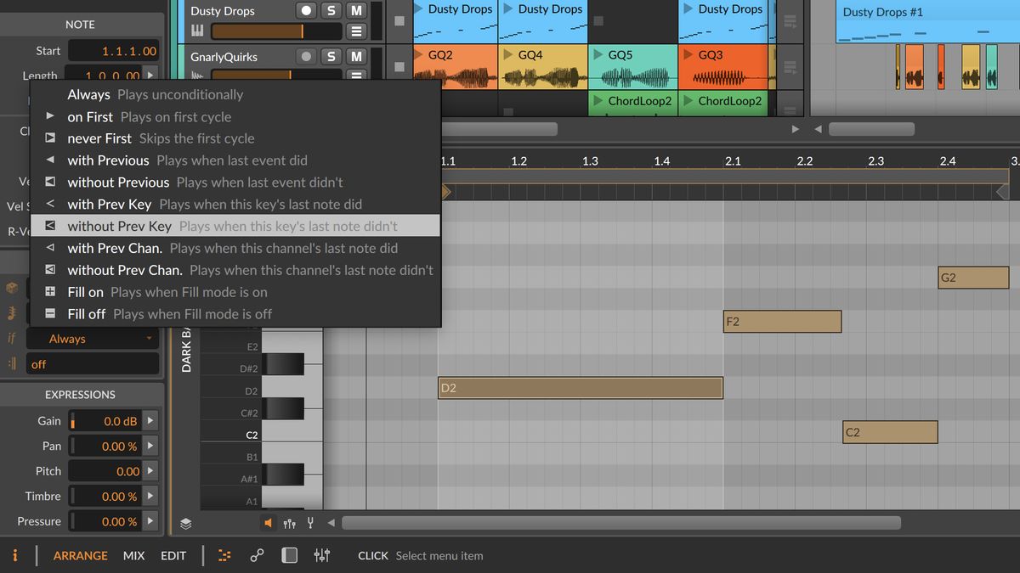Switch to the EDIT view
The height and width of the screenshot is (573, 1020).
[x=173, y=555]
